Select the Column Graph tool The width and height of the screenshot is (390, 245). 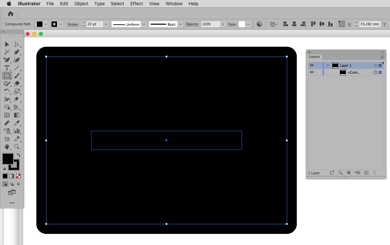point(17,131)
